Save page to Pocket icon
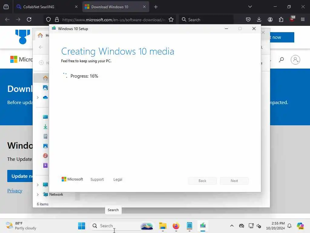The height and width of the screenshot is (233, 310). (x=248, y=19)
